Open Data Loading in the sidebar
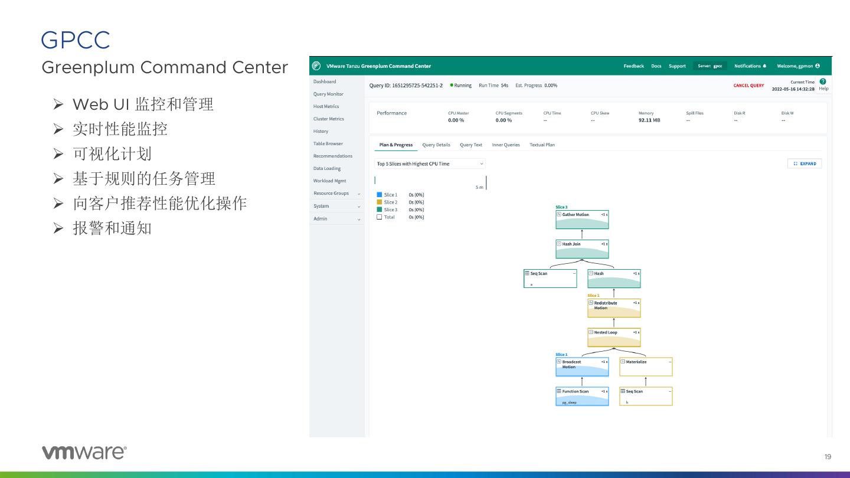 pyautogui.click(x=327, y=168)
